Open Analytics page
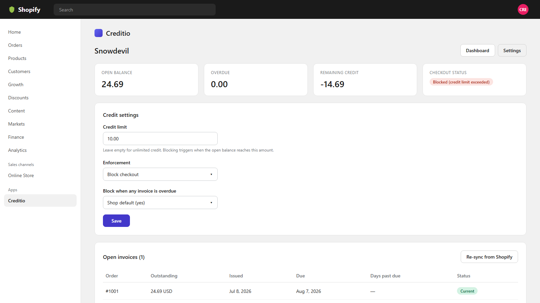 (18, 150)
